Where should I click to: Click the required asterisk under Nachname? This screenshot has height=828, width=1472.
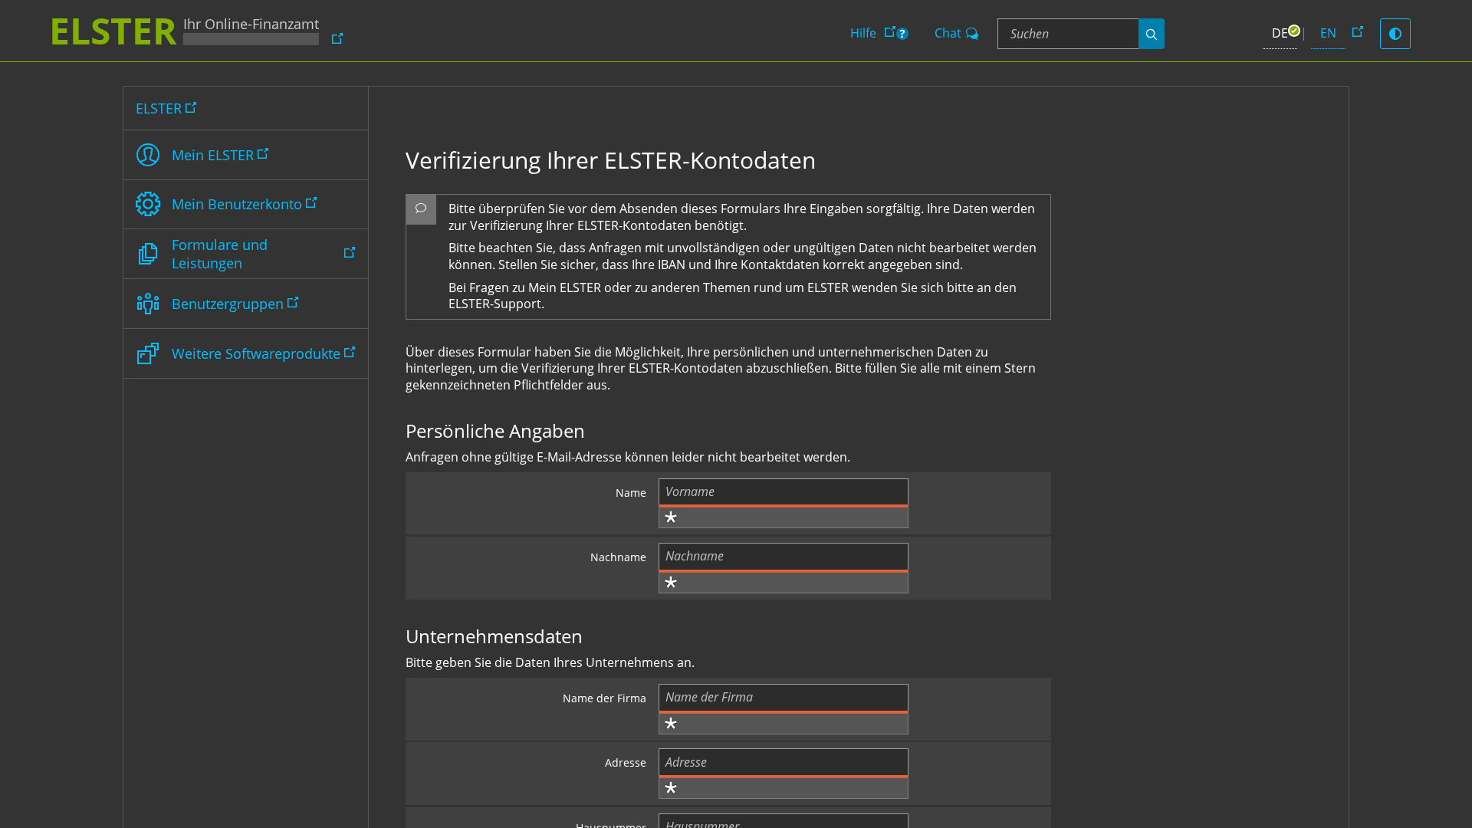click(x=671, y=583)
